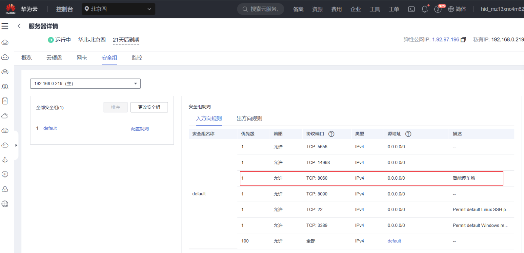Click the TCP: 14993 port cell
Screen dimensions: 524x253
318,163
